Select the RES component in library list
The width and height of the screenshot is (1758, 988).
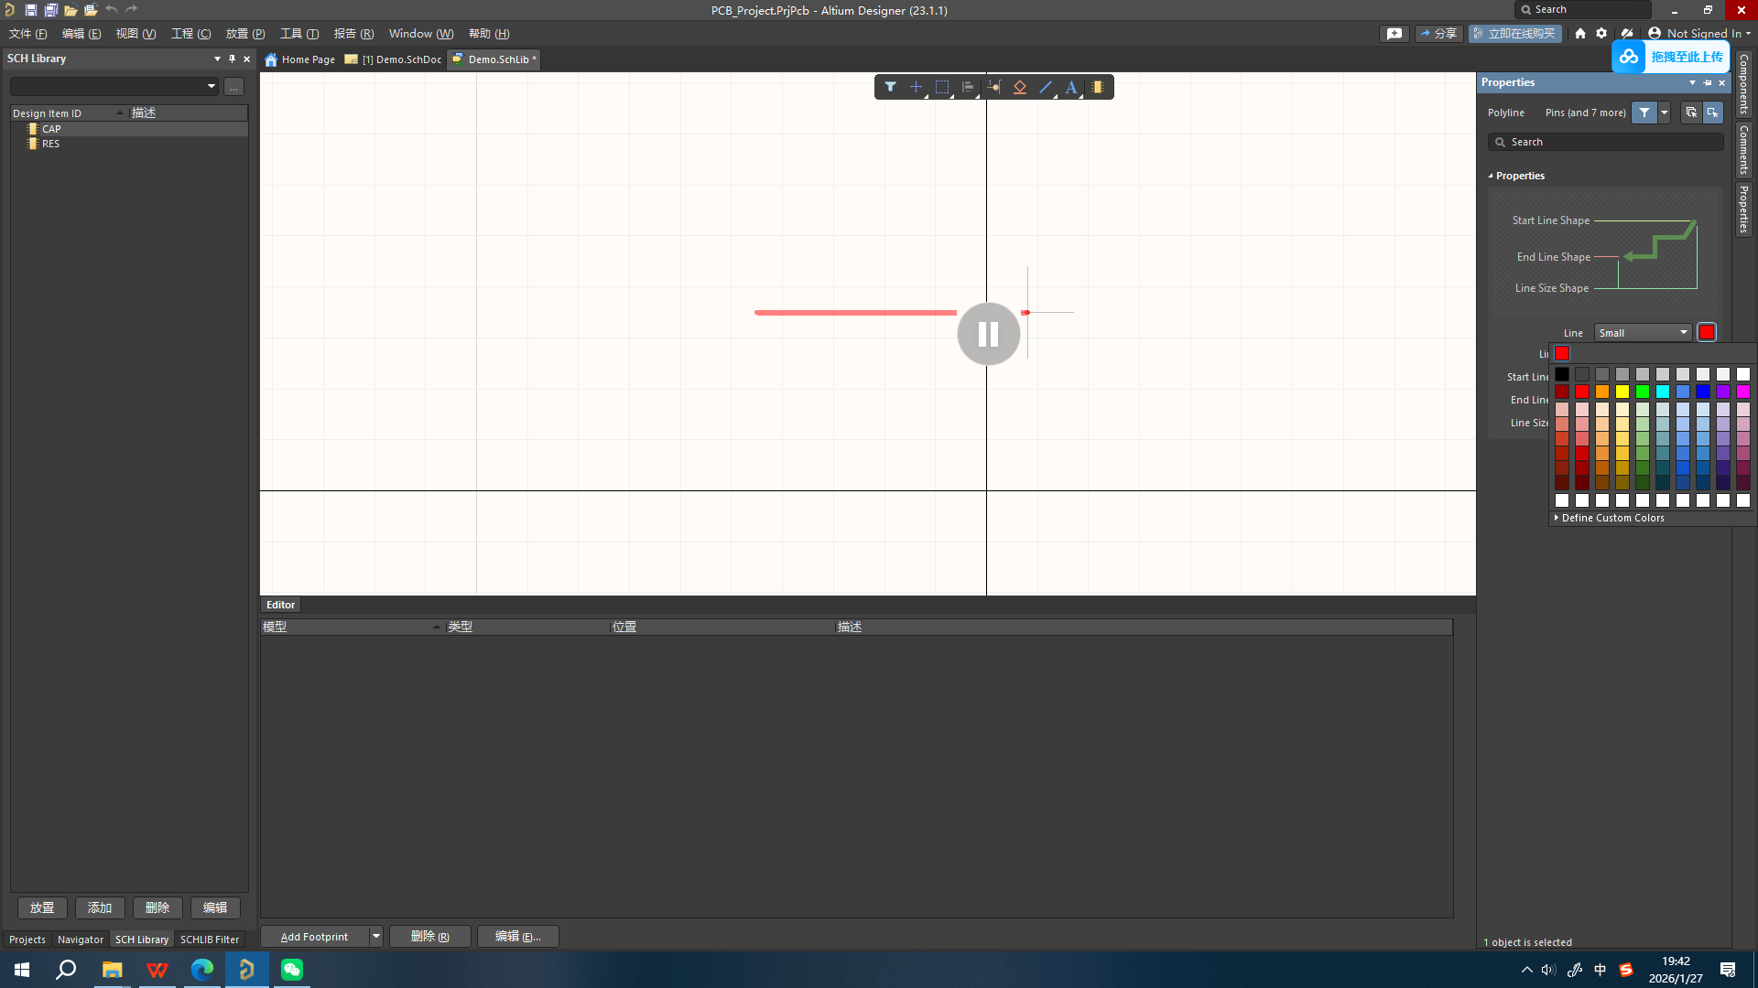(50, 144)
